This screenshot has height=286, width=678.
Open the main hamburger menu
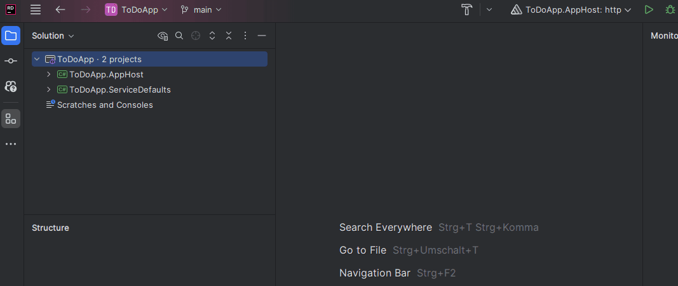[x=36, y=10]
